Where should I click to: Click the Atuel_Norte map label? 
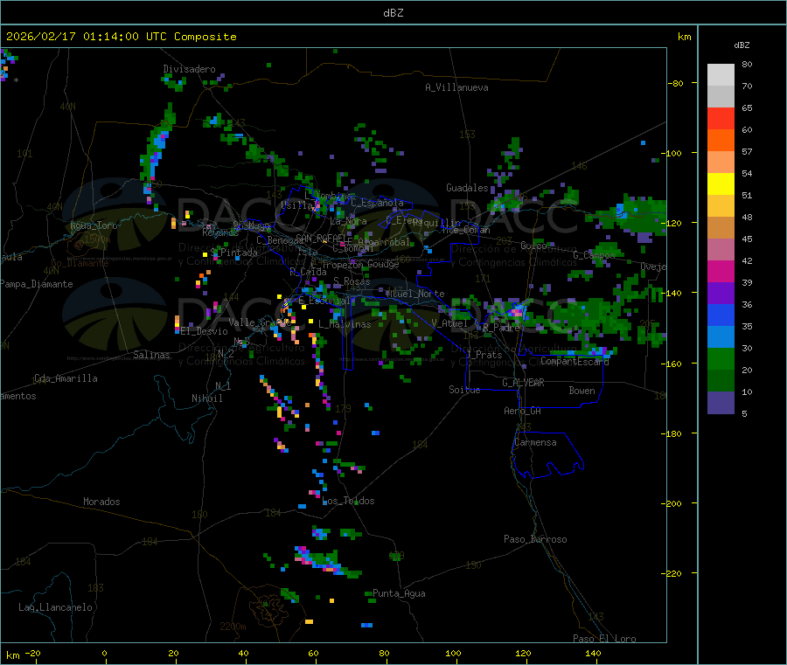415,294
